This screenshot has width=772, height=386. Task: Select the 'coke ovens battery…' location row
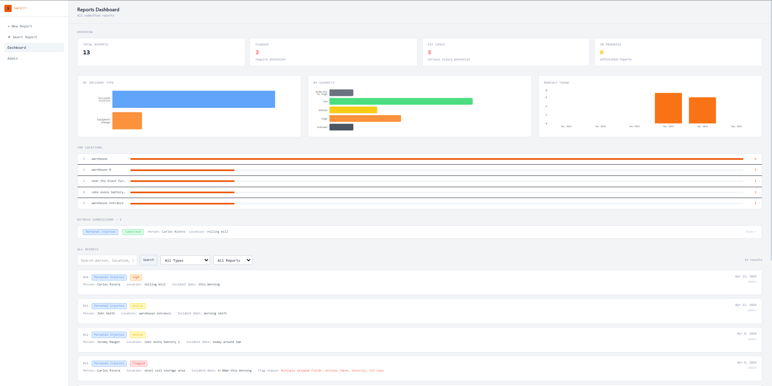pos(420,192)
